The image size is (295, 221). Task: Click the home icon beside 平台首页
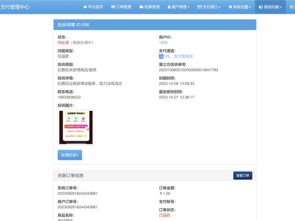click(x=85, y=7)
